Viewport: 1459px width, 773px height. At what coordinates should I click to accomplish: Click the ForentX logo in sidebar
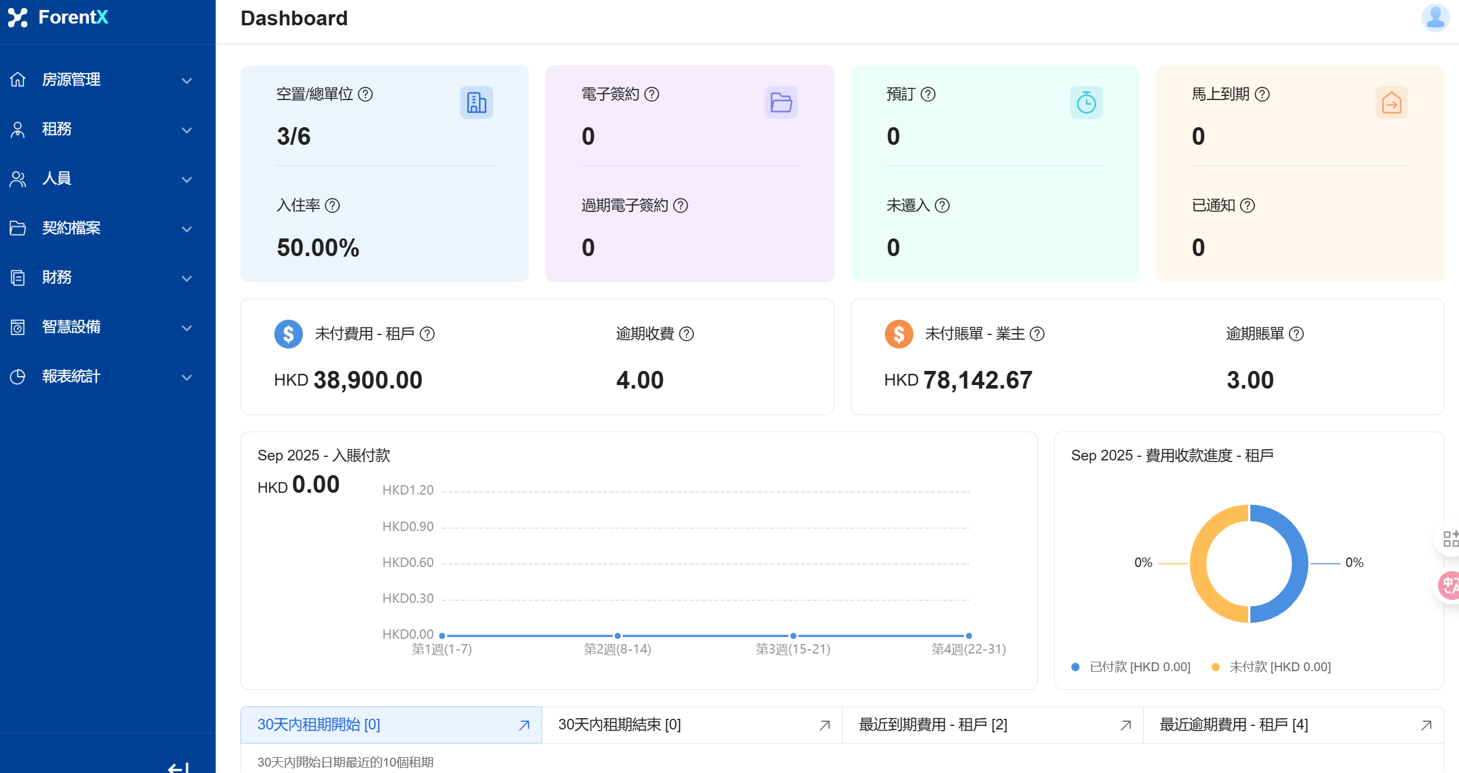tap(59, 18)
